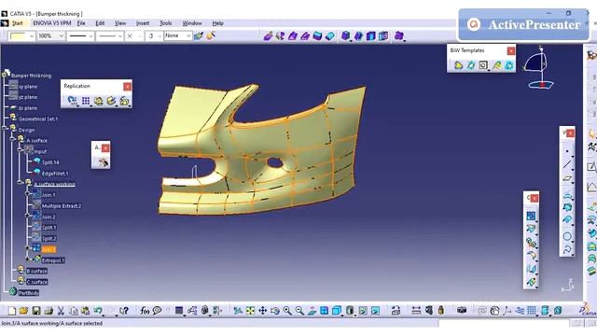The height and width of the screenshot is (336, 597).
Task: Open the graphic color dropdown
Action: [x=21, y=36]
